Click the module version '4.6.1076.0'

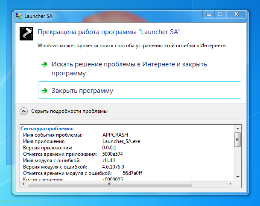click(113, 167)
